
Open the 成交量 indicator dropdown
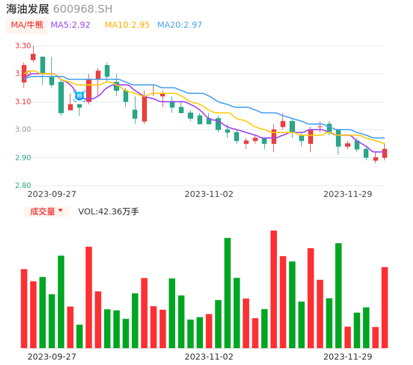click(x=46, y=211)
